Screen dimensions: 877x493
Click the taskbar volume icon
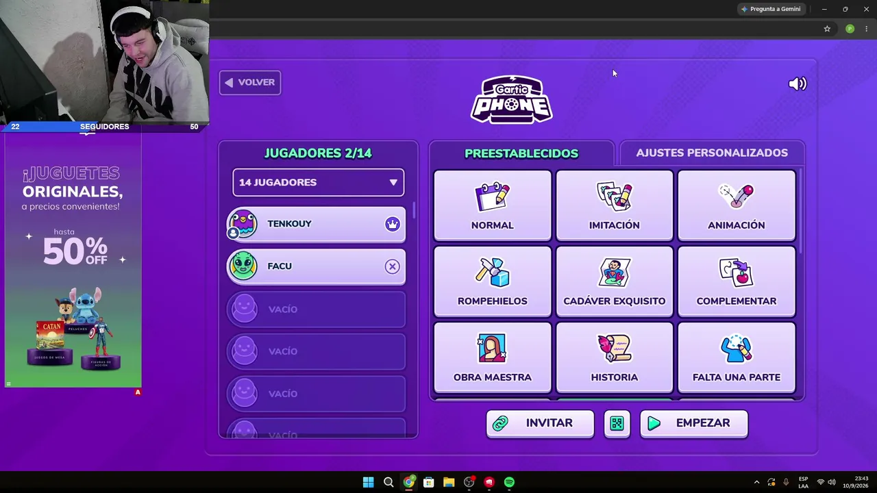tap(831, 482)
